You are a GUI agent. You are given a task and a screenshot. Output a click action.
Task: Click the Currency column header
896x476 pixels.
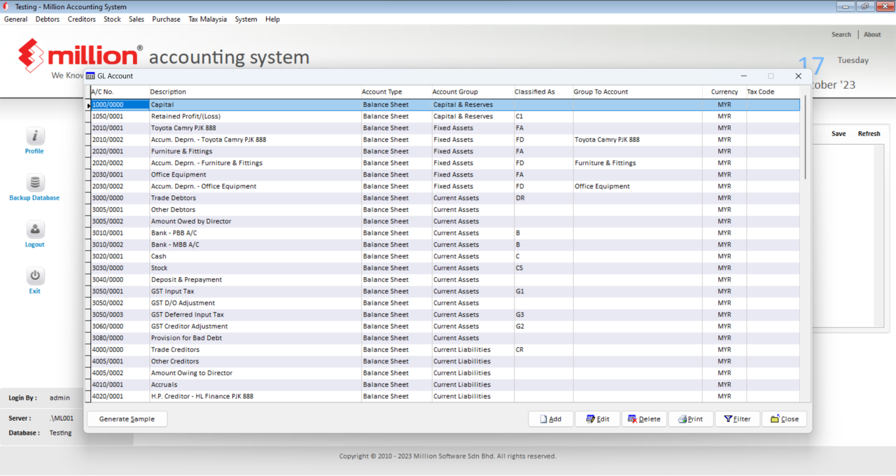(724, 92)
